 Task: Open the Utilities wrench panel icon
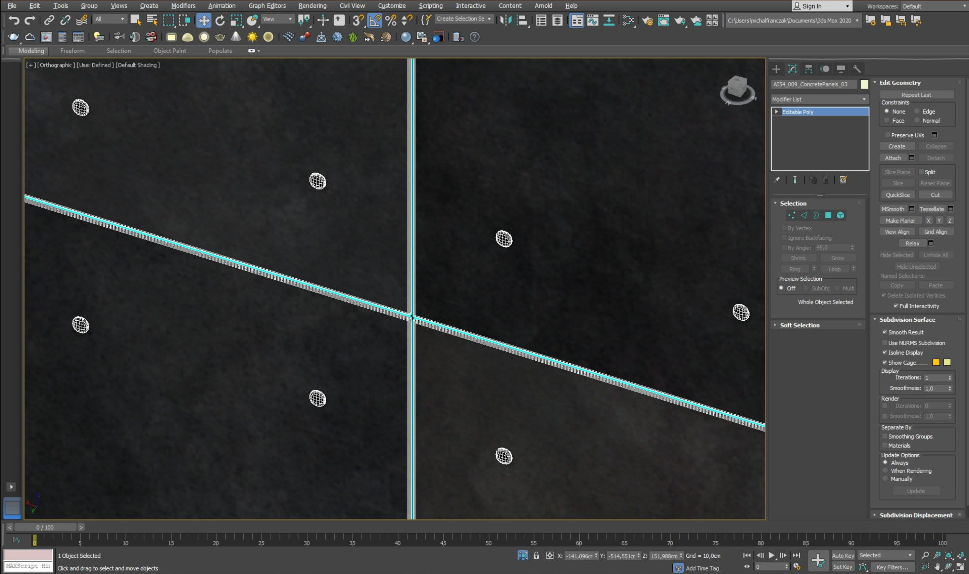click(857, 69)
